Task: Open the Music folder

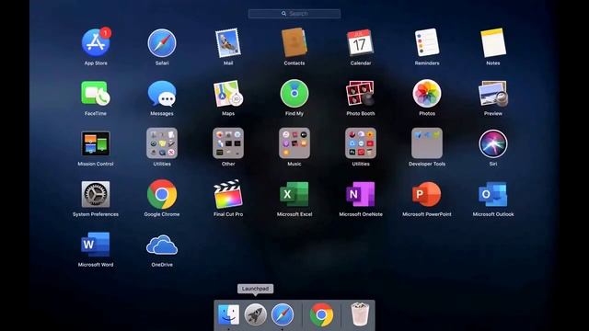Action: pyautogui.click(x=294, y=143)
